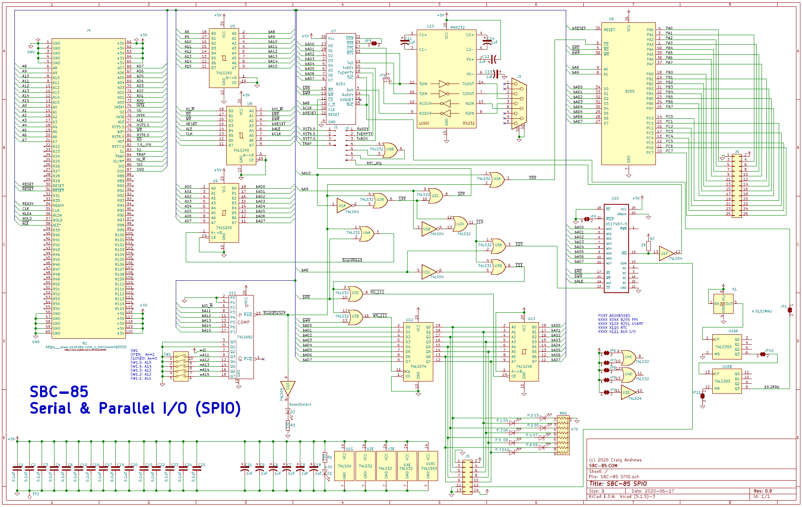Screen dimensions: 802x507
Task: Click the 8251 USART symbol U7
Action: pyautogui.click(x=341, y=79)
